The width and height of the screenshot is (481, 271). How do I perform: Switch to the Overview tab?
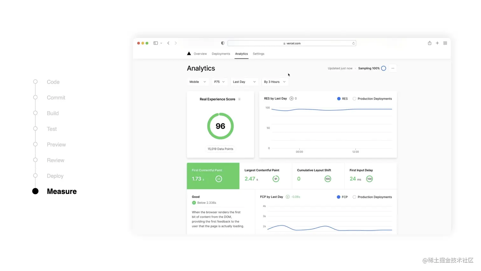pyautogui.click(x=200, y=54)
